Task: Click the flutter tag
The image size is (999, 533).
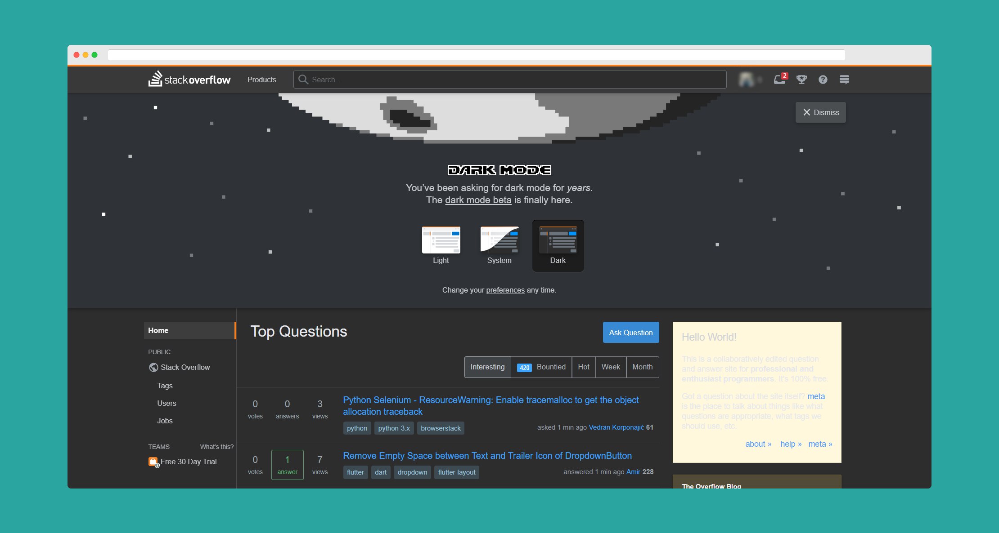Action: tap(355, 472)
